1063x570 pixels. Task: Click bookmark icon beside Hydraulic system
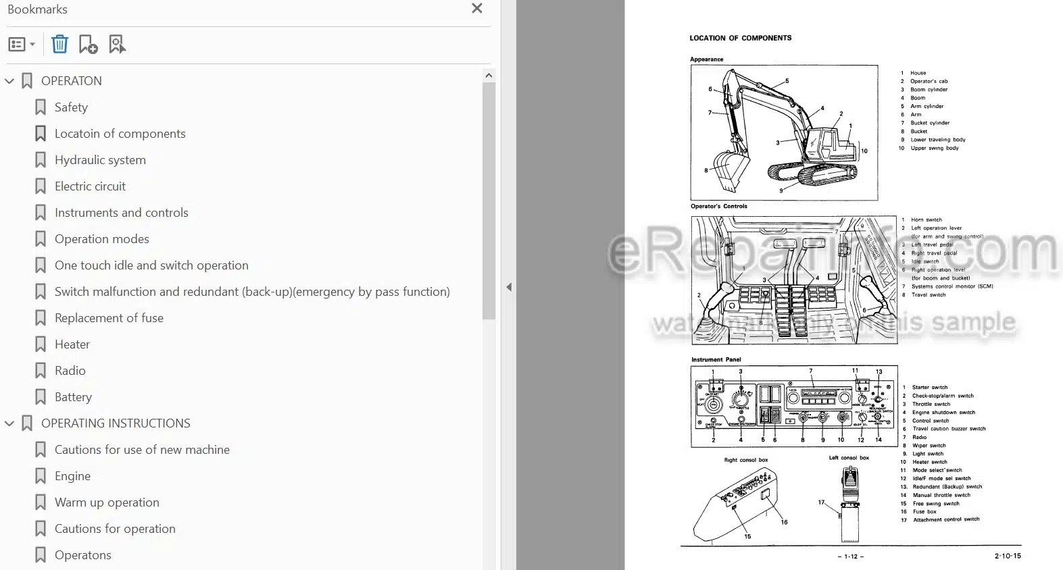pos(41,160)
